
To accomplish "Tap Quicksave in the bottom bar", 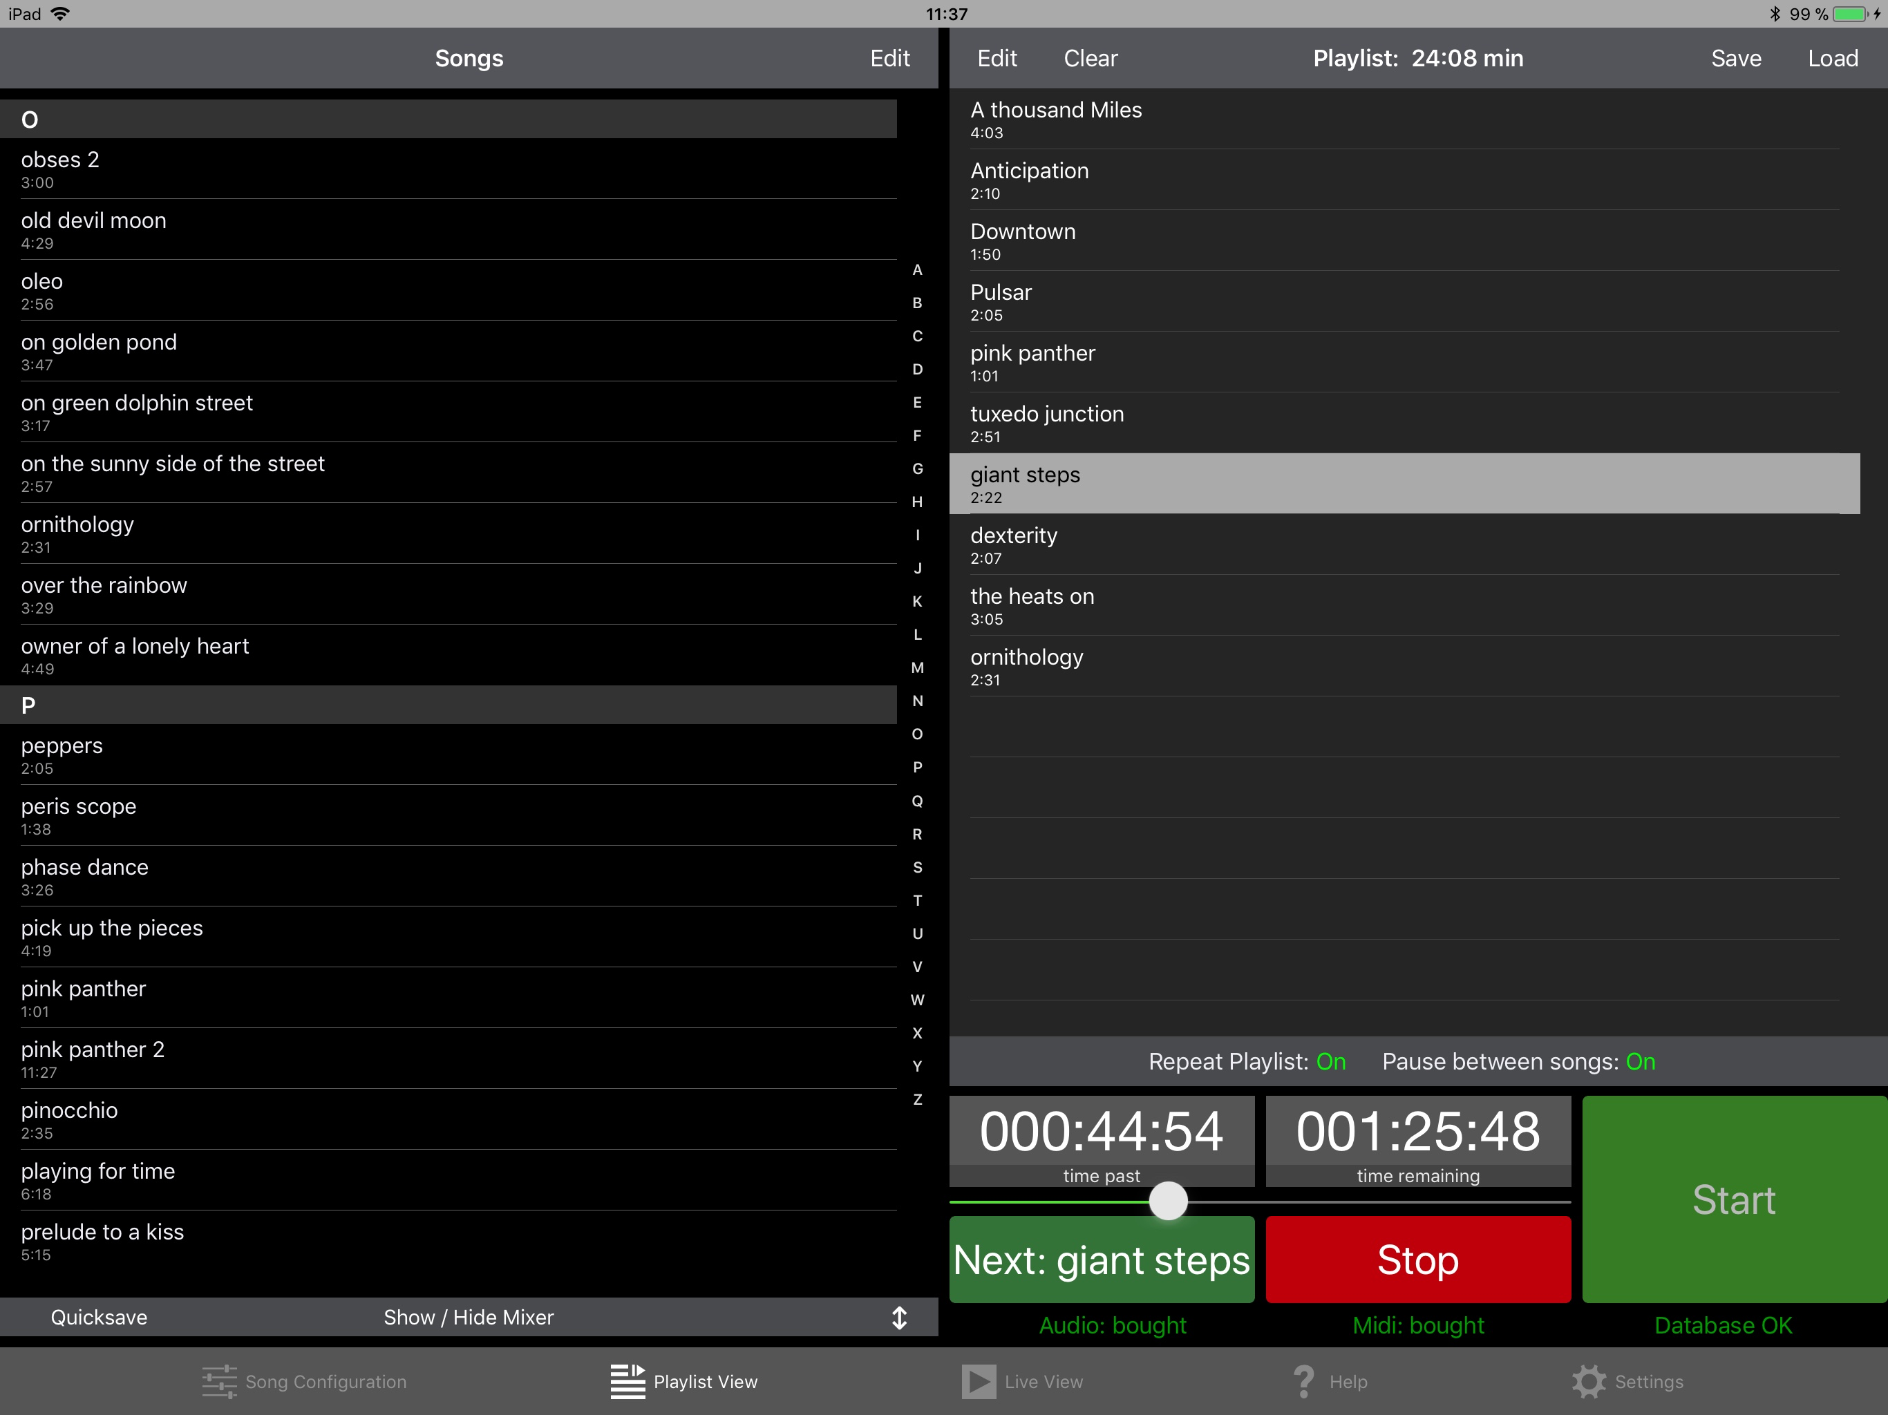I will pyautogui.click(x=99, y=1318).
